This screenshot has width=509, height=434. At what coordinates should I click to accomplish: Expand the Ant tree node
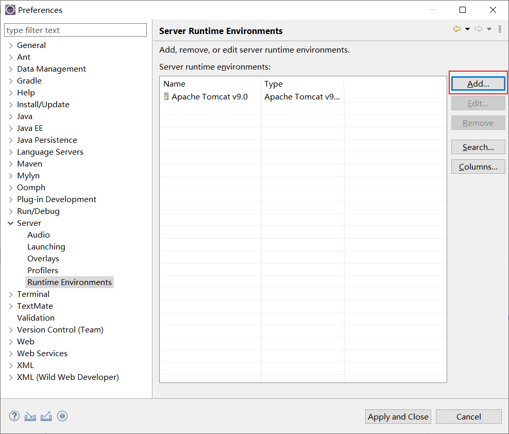tap(11, 57)
